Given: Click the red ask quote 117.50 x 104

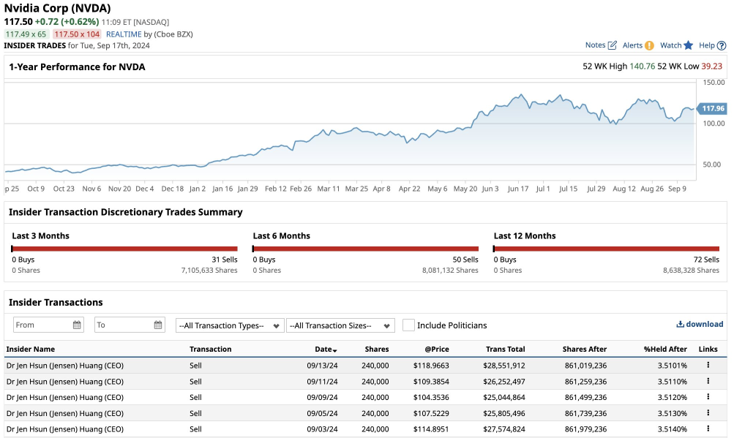Looking at the screenshot, I should pos(77,34).
